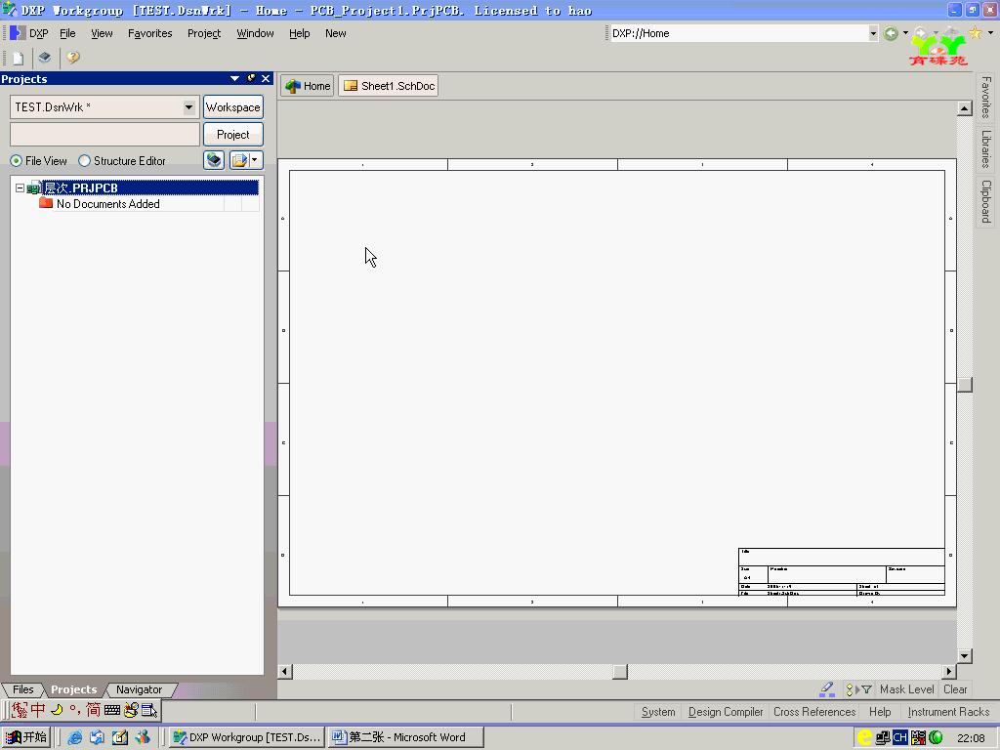Open the Cross References status bar button

click(814, 712)
